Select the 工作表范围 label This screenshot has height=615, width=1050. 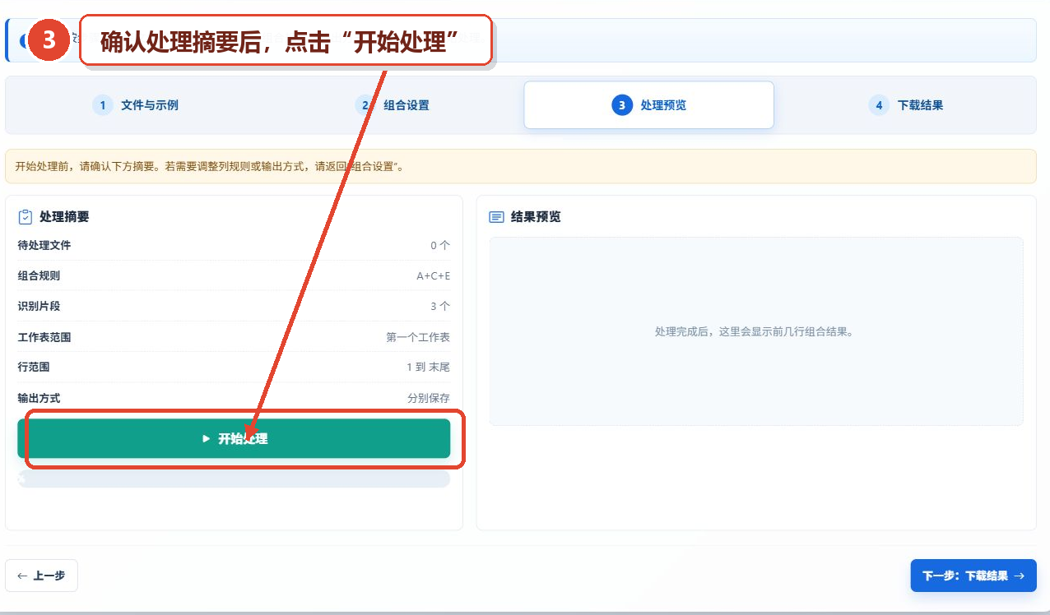coord(44,337)
